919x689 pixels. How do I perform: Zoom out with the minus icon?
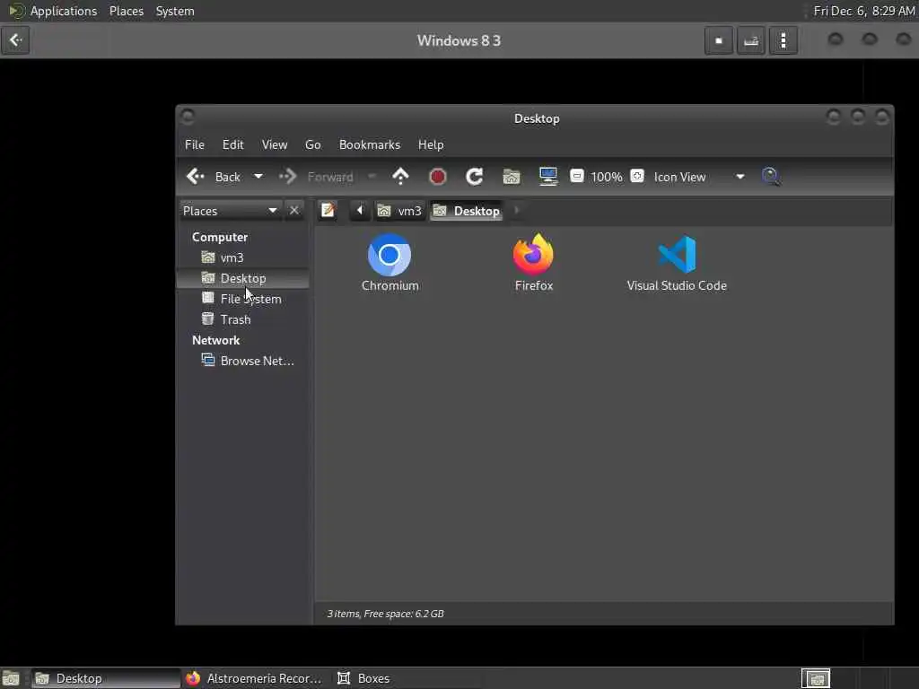[x=577, y=176]
